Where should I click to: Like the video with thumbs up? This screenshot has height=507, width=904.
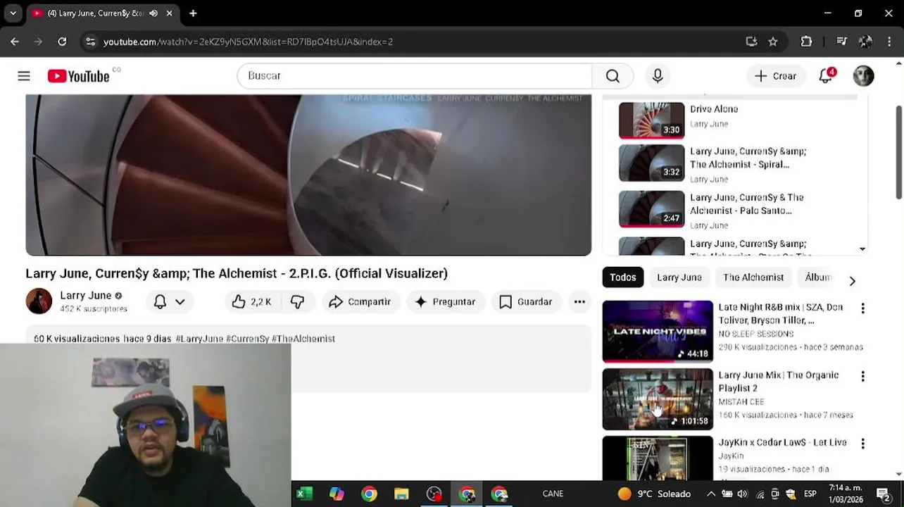pos(251,301)
